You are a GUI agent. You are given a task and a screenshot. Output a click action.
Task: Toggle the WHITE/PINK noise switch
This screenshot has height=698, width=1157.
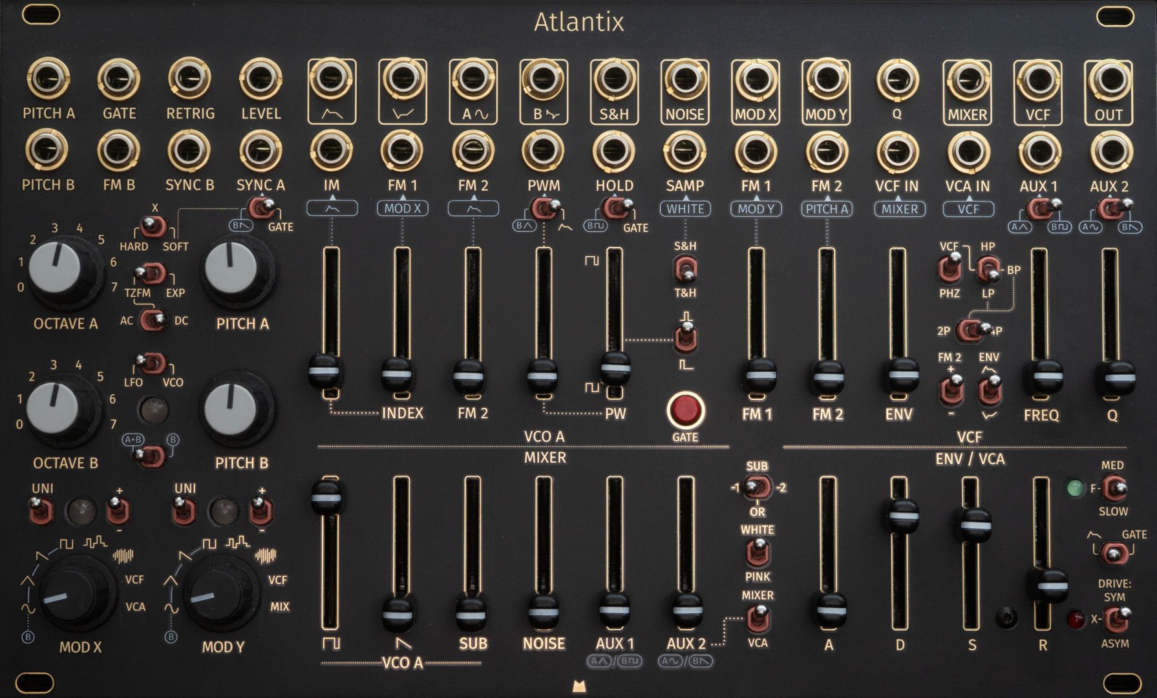[757, 553]
